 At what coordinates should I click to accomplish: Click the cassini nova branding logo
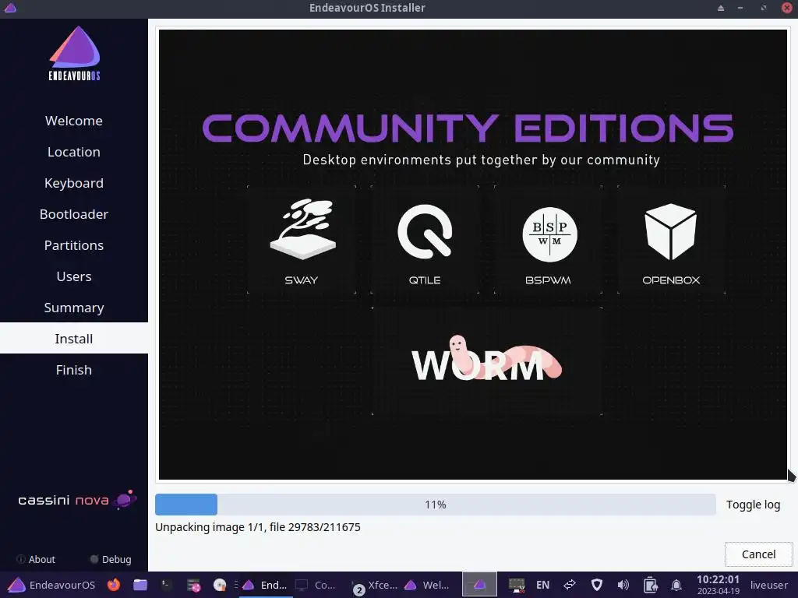pos(77,500)
